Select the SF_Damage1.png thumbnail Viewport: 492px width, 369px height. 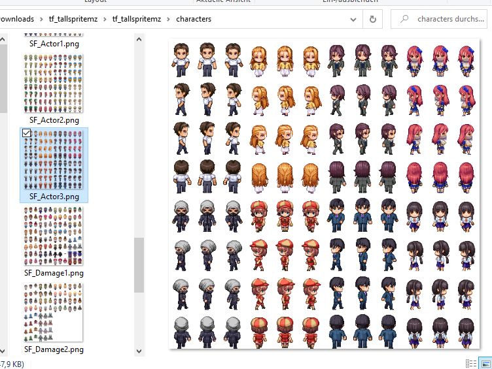54,236
